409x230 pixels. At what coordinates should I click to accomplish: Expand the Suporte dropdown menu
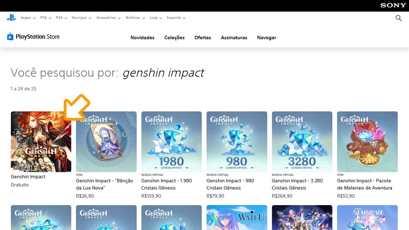[x=176, y=18]
